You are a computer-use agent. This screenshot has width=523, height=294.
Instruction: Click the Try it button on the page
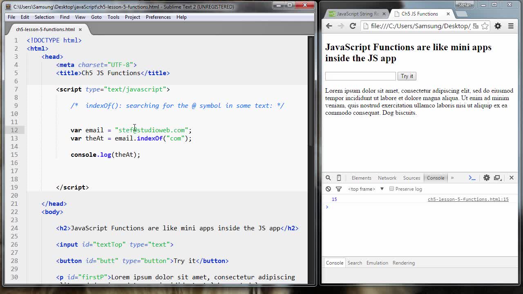pos(407,76)
